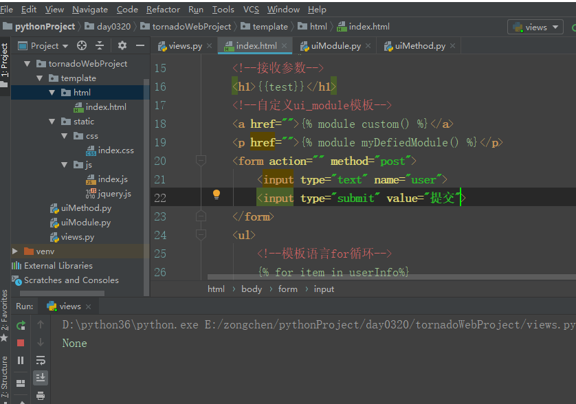Open the Edit menu

click(29, 9)
